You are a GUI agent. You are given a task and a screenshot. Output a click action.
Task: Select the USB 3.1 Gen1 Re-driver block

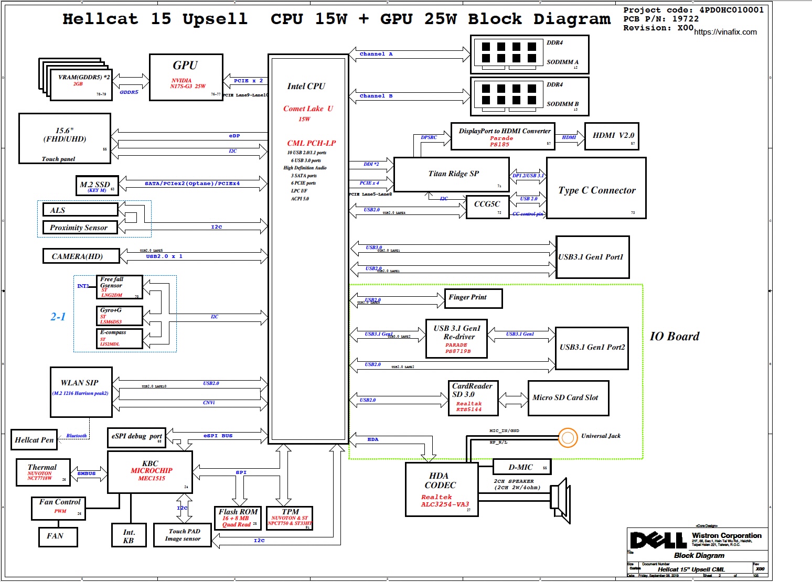tap(457, 339)
